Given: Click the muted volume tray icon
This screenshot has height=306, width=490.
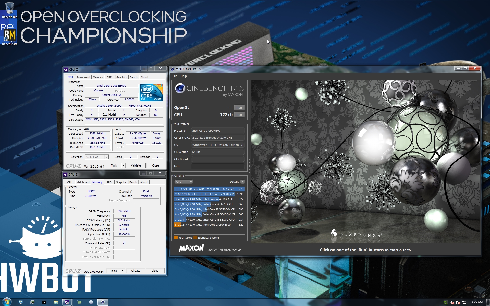Looking at the screenshot, I should pos(452,302).
